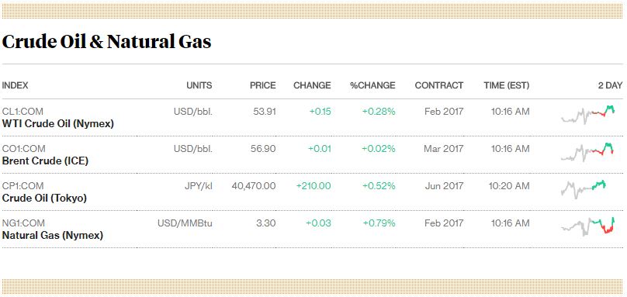The width and height of the screenshot is (627, 297).
Task: Click the +0.79% Natural Gas change value
Action: tap(379, 223)
